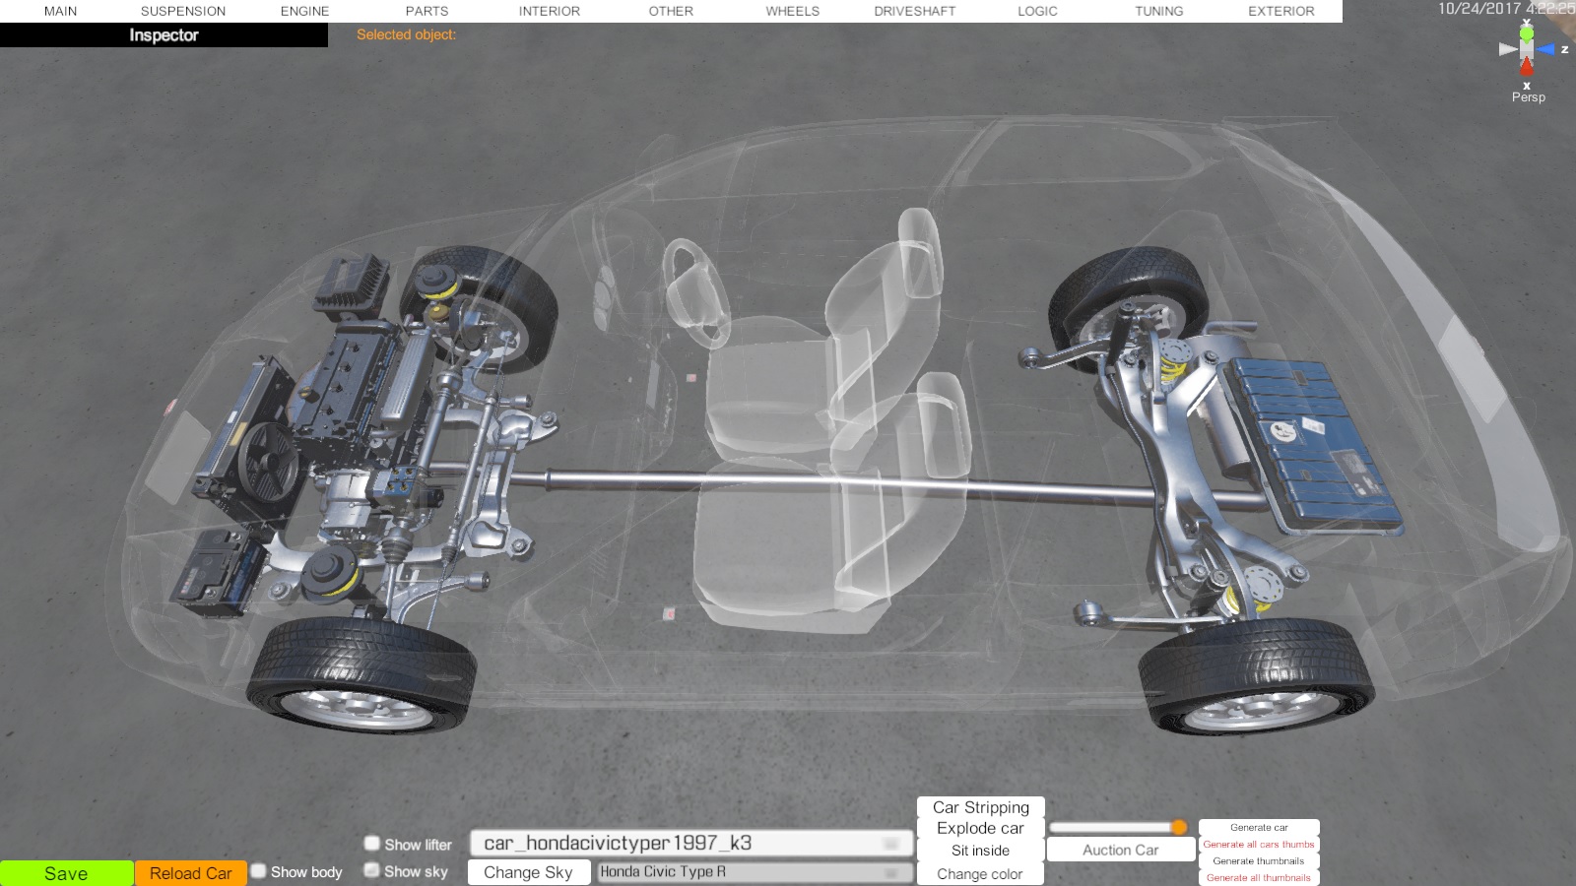Open the SUSPENSION tab

pos(183,11)
